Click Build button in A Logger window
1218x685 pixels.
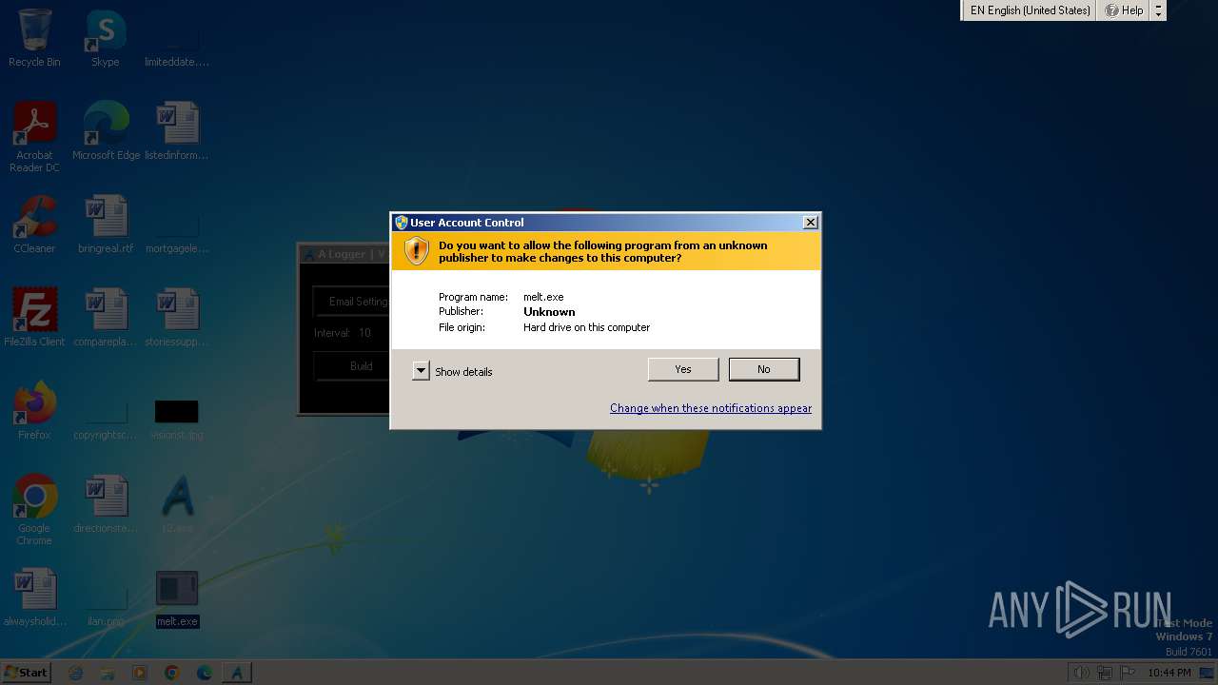pyautogui.click(x=352, y=366)
